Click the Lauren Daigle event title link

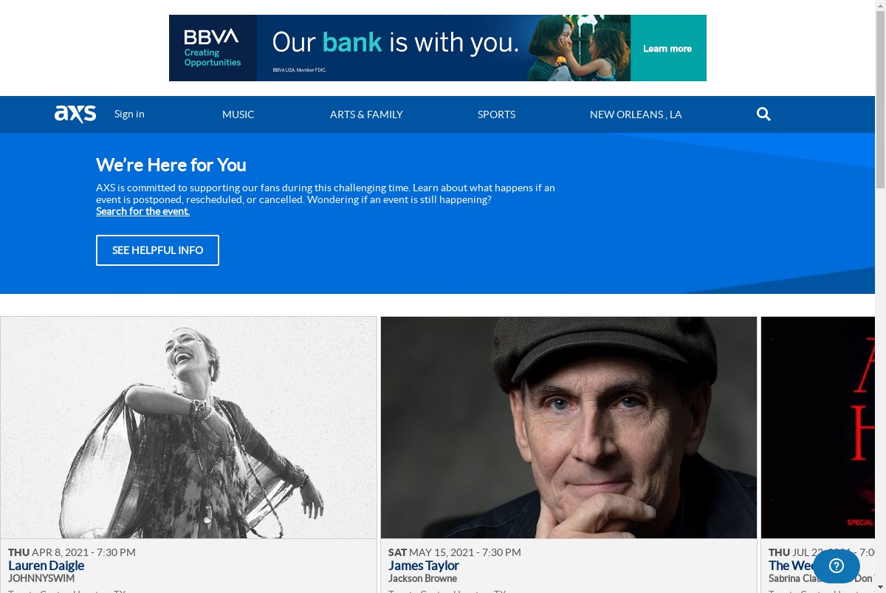coord(46,566)
